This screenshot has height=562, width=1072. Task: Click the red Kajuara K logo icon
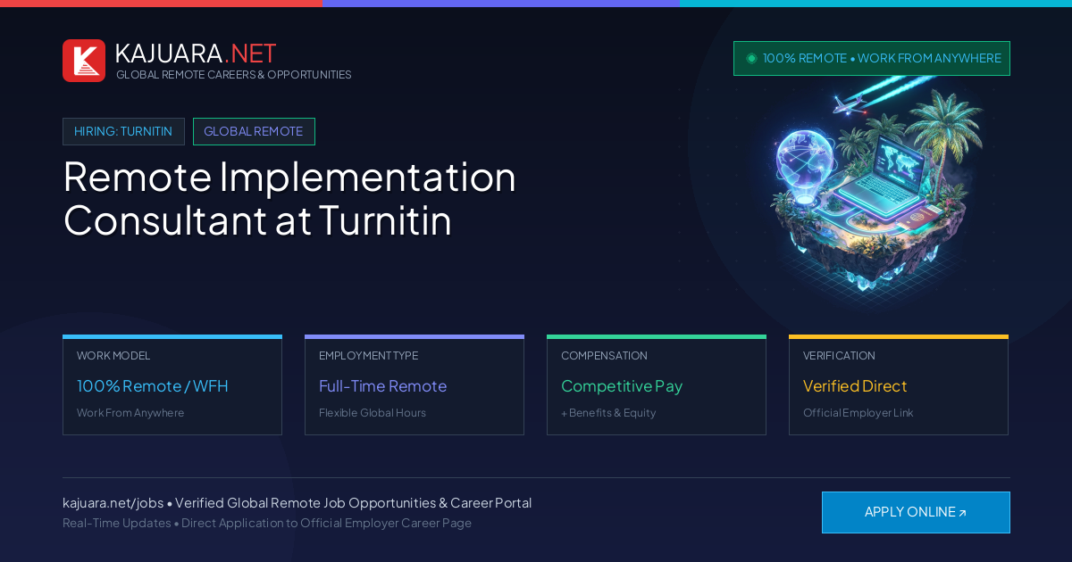click(84, 61)
